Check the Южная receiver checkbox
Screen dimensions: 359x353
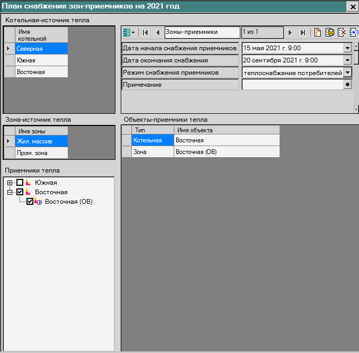tap(20, 183)
